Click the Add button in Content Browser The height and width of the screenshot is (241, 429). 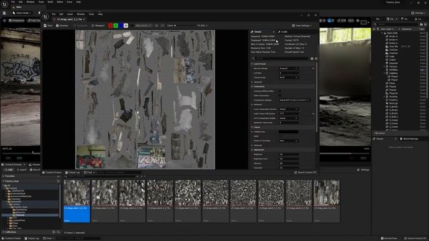(x=9, y=169)
